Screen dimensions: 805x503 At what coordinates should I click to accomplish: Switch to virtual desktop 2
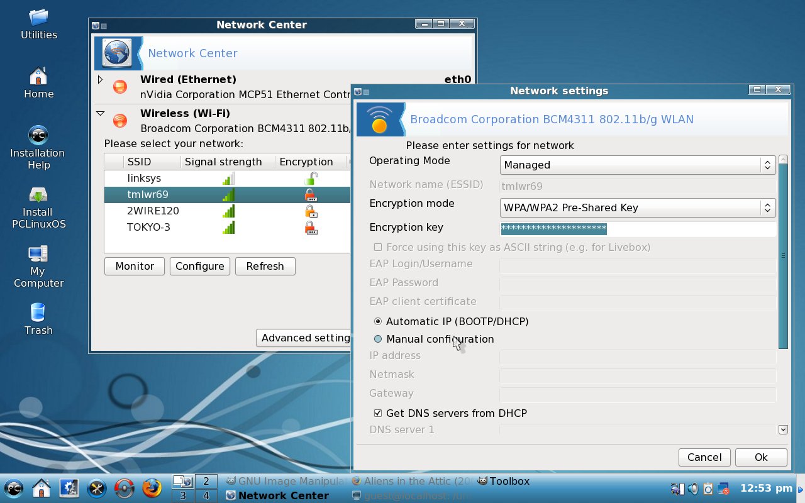click(206, 481)
